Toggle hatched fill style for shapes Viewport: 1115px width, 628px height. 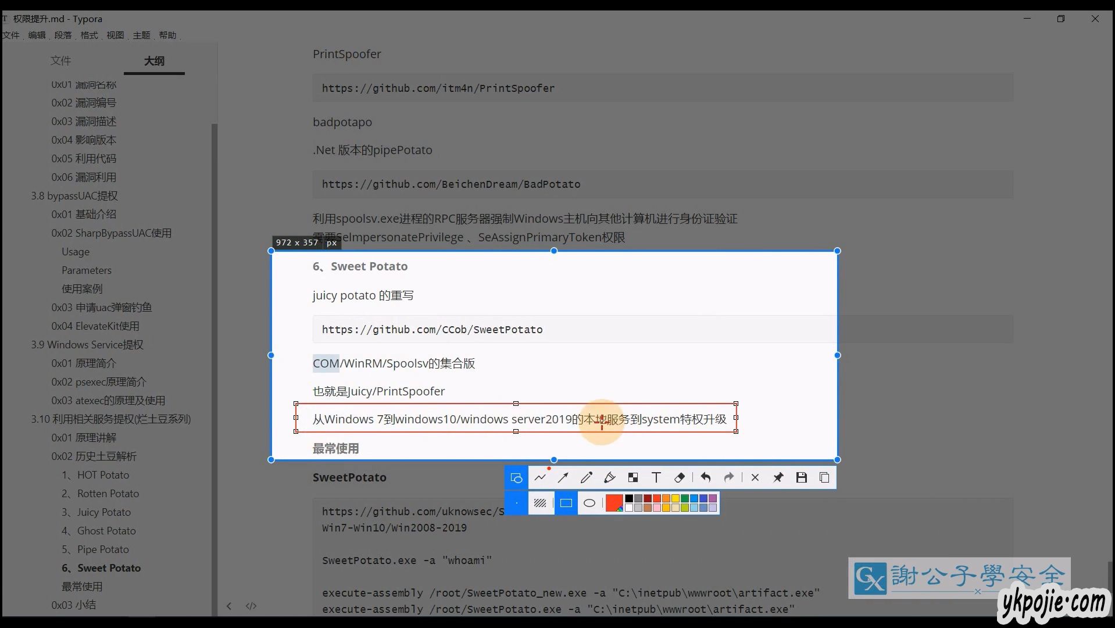(x=540, y=503)
